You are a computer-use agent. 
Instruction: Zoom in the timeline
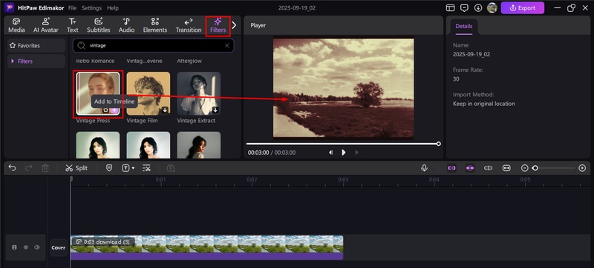[x=583, y=168]
